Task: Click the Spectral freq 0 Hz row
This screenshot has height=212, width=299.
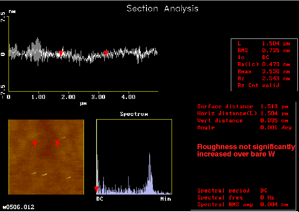Action: 236,197
